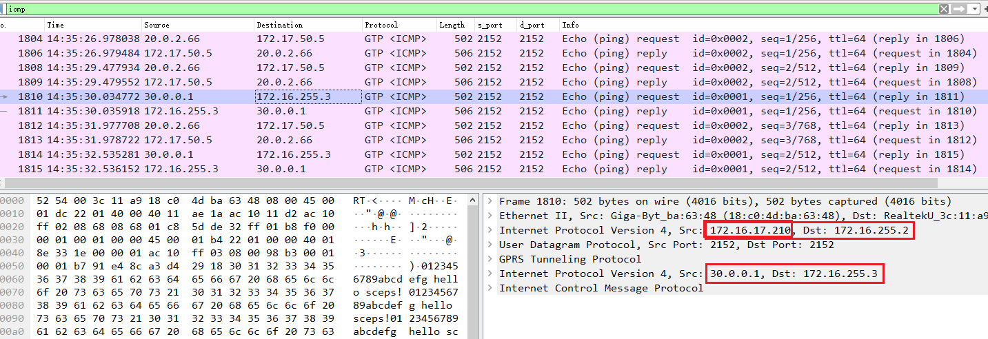The width and height of the screenshot is (988, 339).
Task: Expand the GPRS Tunneling Protocol node
Action: (490, 259)
